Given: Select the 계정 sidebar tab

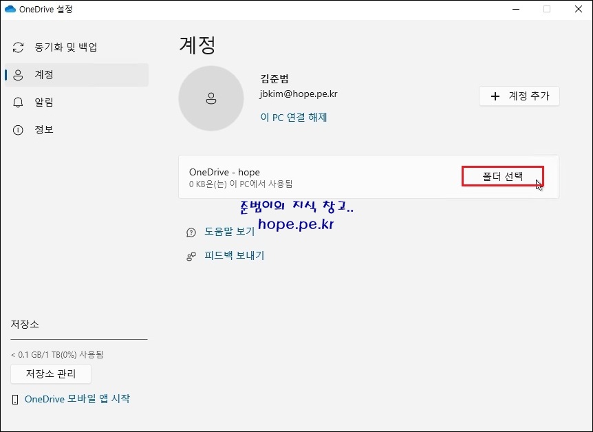Looking at the screenshot, I should [77, 75].
